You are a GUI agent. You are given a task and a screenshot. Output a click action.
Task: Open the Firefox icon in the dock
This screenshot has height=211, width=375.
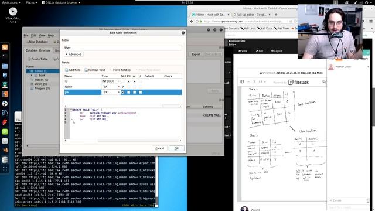[x=5, y=47]
